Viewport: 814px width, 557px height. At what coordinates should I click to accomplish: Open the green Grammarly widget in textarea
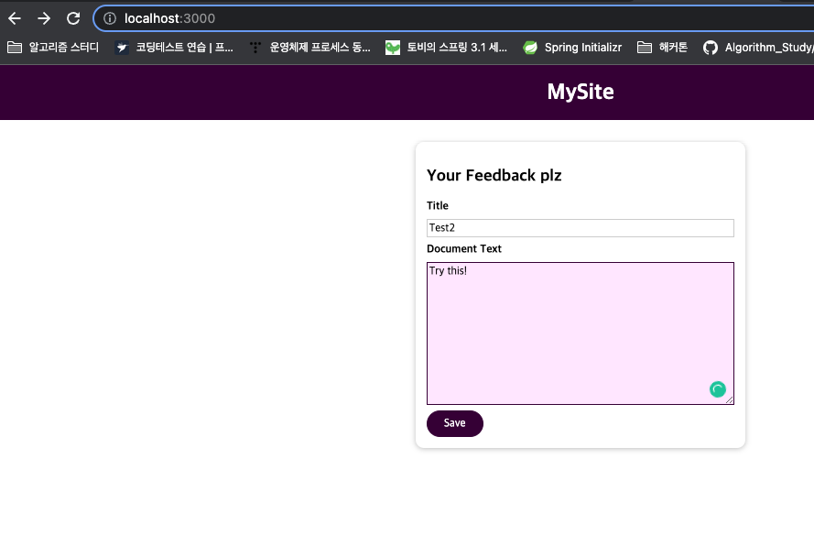tap(718, 389)
